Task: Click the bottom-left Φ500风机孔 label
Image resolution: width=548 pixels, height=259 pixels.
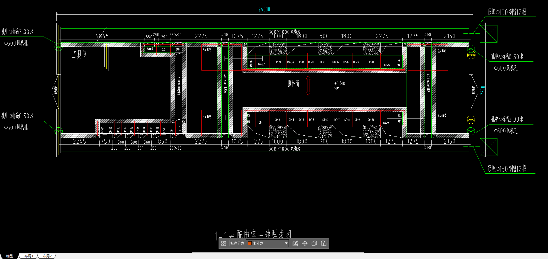Action: coord(16,127)
